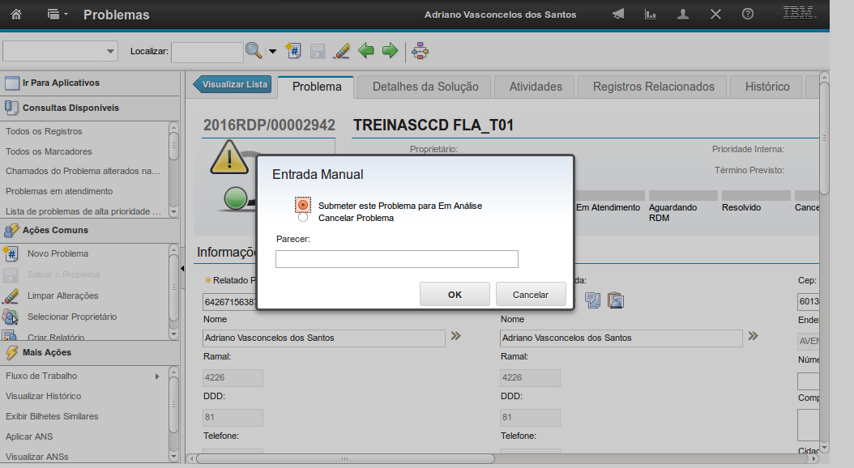Click the Home icon in top bar
Screen dimensions: 854x468
pyautogui.click(x=16, y=15)
